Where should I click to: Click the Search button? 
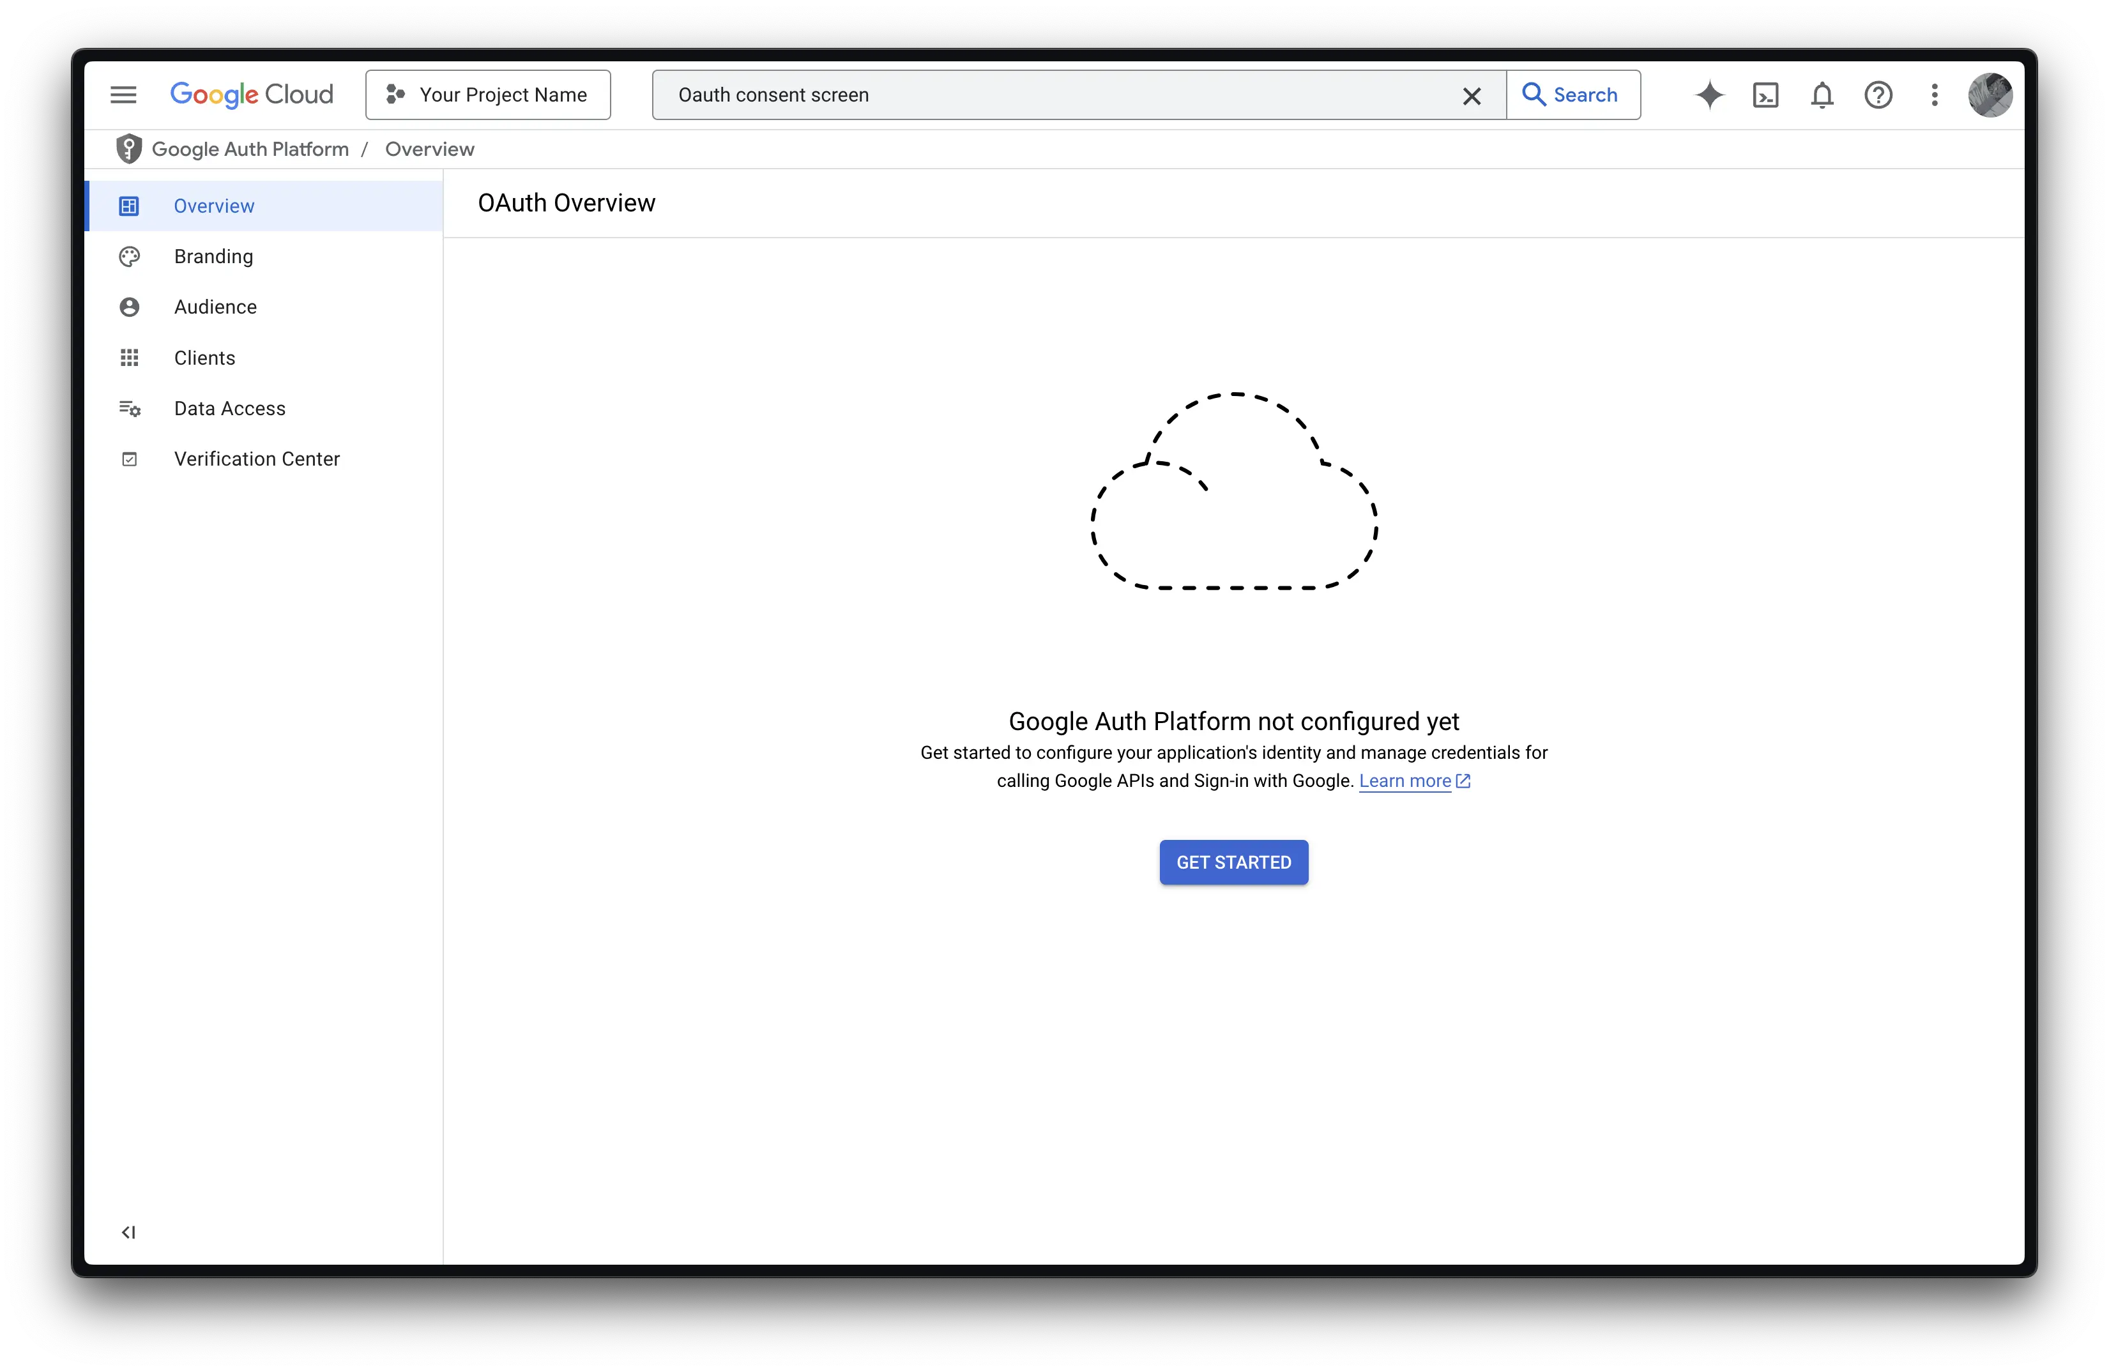pos(1574,95)
